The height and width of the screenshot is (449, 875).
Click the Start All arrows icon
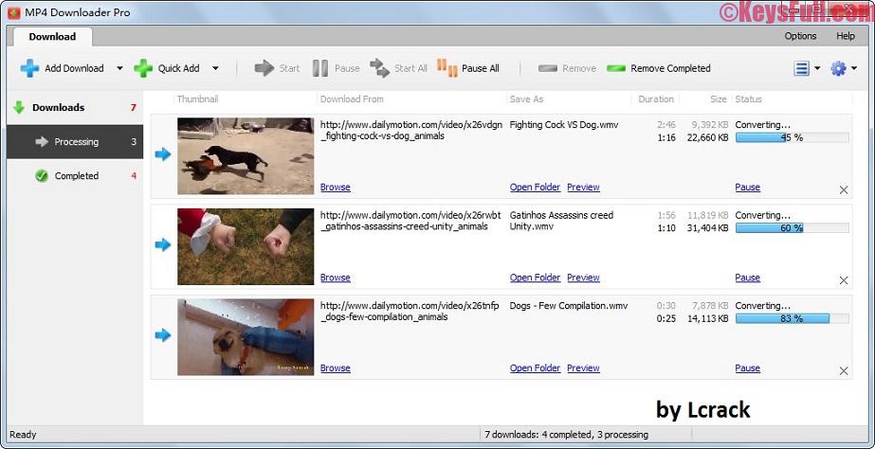379,68
